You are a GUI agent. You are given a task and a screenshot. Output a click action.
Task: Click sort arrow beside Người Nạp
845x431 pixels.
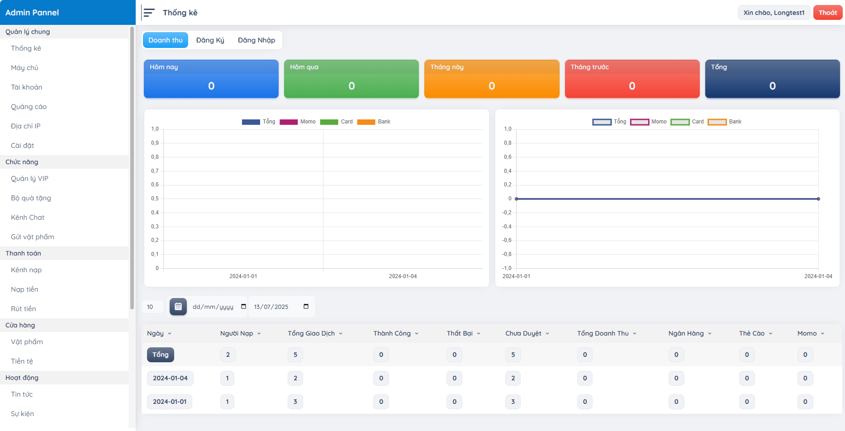(259, 334)
